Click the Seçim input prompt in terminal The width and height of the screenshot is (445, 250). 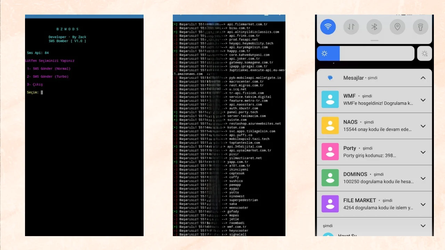click(x=35, y=92)
